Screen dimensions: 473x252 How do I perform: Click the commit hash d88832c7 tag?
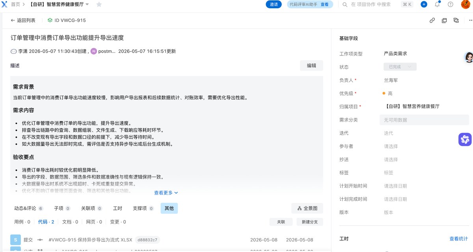[x=147, y=240]
